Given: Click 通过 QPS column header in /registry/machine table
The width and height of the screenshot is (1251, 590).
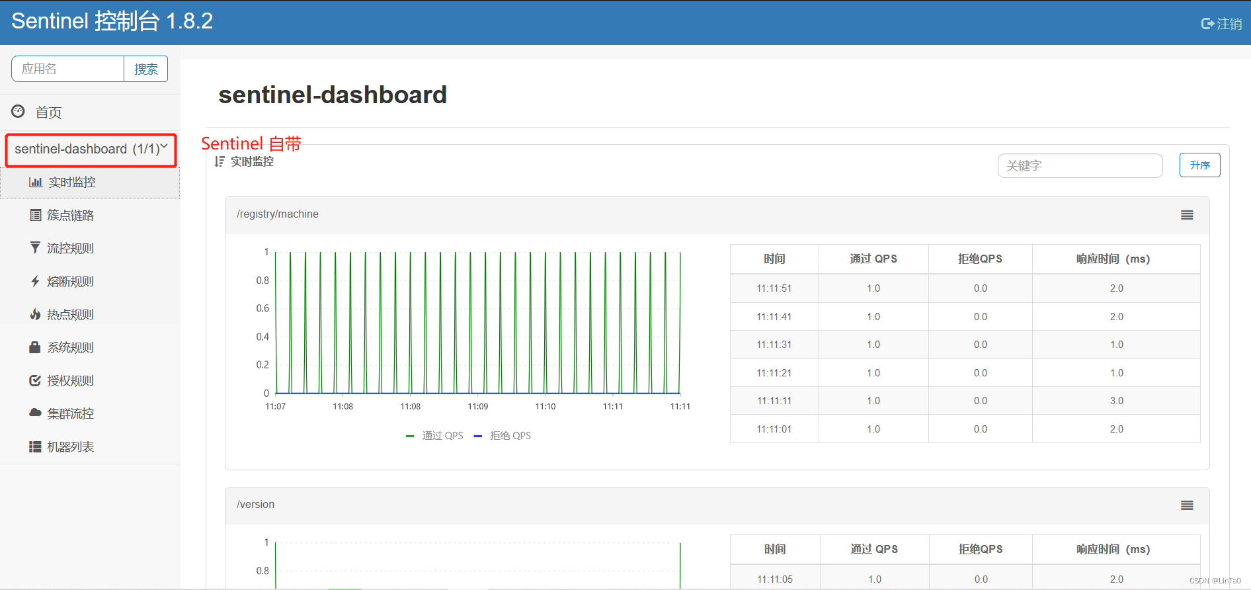Looking at the screenshot, I should (x=873, y=259).
